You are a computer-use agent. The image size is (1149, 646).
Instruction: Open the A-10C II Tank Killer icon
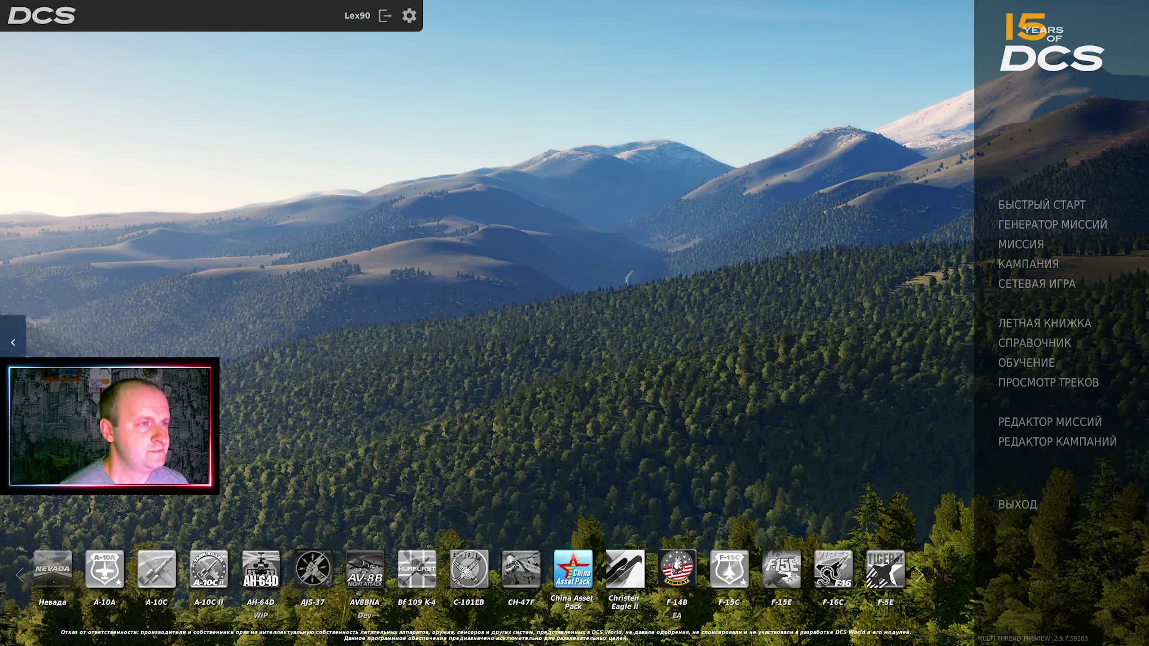(x=209, y=569)
